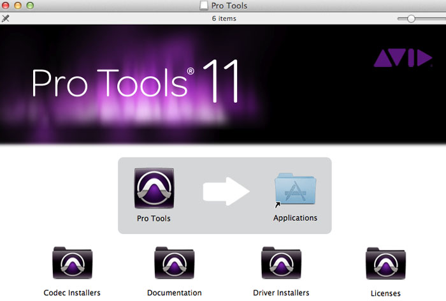
Task: Open the Codec Installers folder
Action: coord(72,263)
